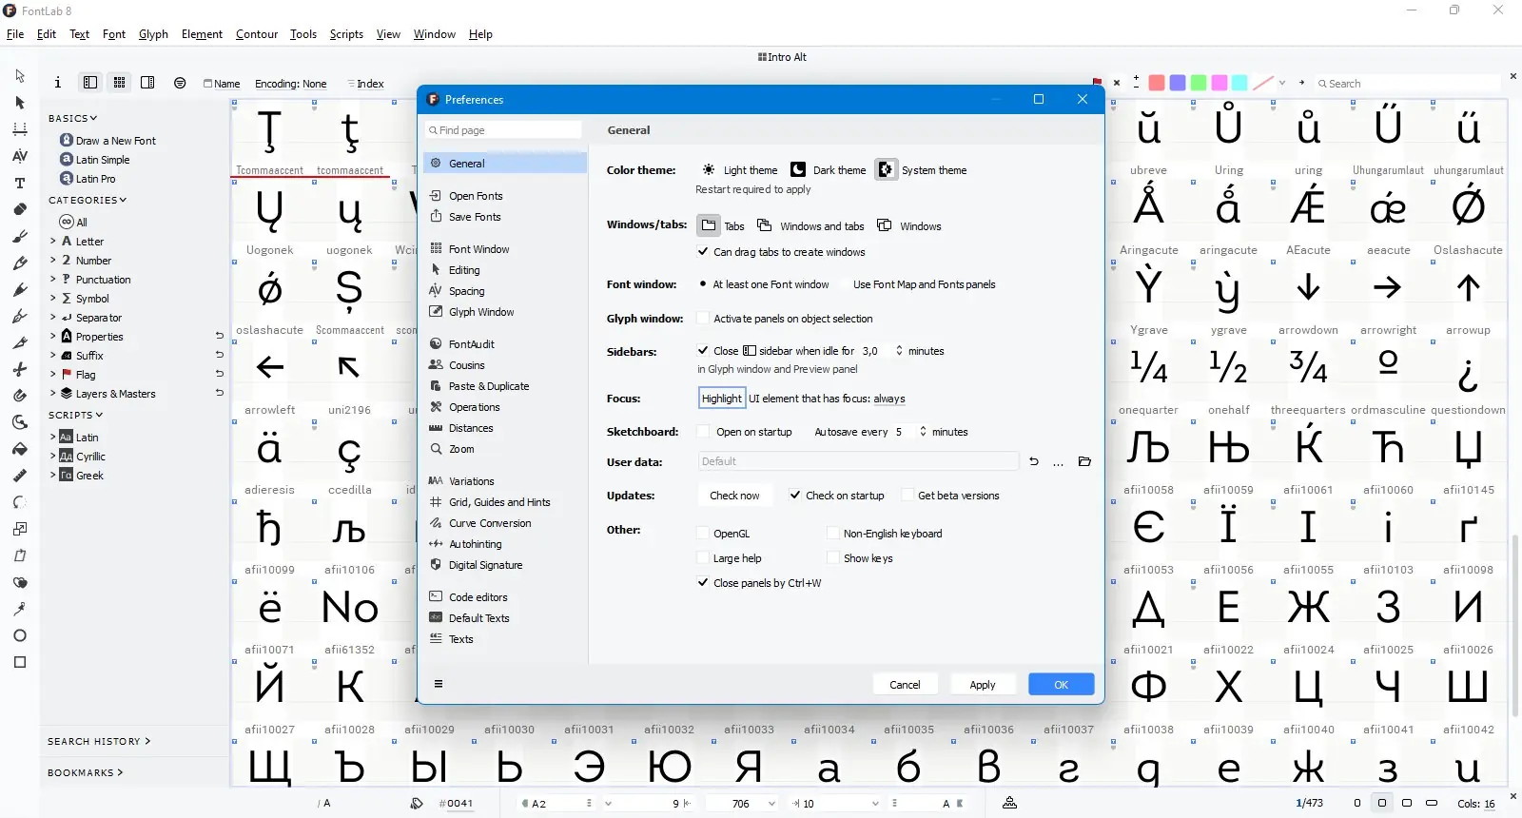
Task: Reset User data folder with the undo arrow
Action: pos(1034,461)
